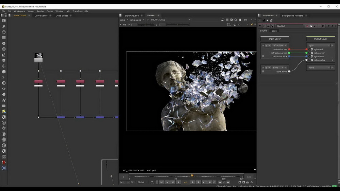Image resolution: width=340 pixels, height=191 pixels.
Task: Open the rgba output layer dropdown
Action: point(319,45)
